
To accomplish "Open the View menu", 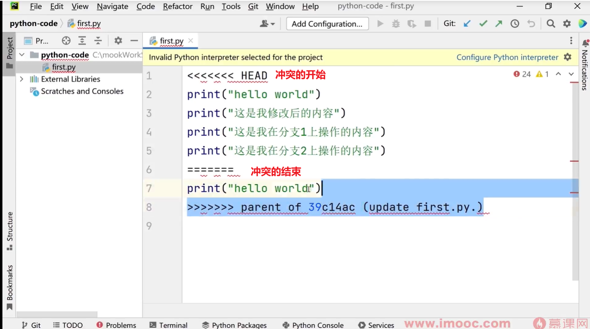I will click(x=80, y=6).
